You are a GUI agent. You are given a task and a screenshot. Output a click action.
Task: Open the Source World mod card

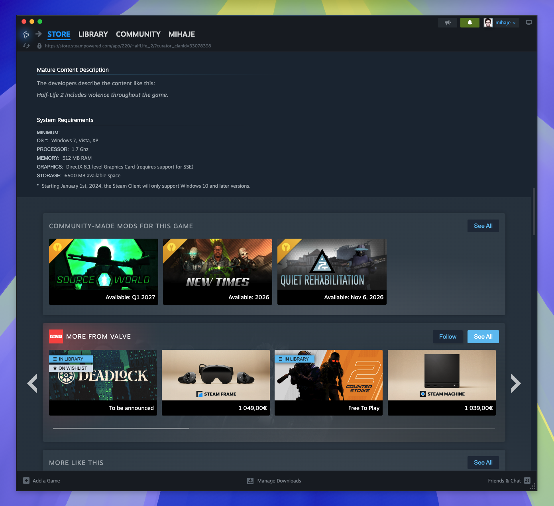click(x=104, y=272)
